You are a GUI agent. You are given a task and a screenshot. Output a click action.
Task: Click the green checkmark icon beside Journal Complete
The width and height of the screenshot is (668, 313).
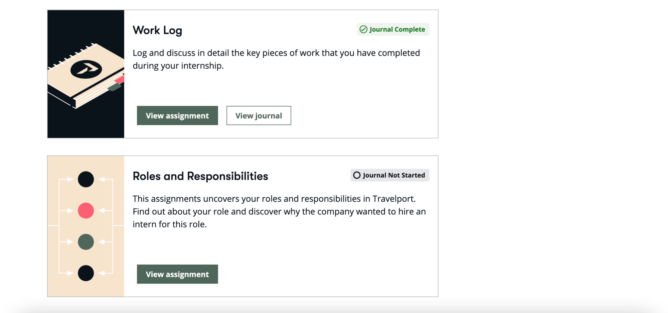[363, 29]
